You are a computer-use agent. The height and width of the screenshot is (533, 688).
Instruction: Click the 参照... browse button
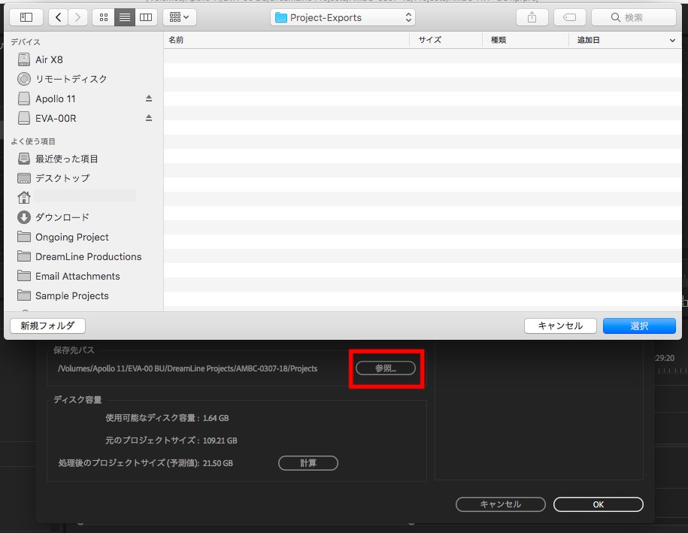(x=386, y=368)
